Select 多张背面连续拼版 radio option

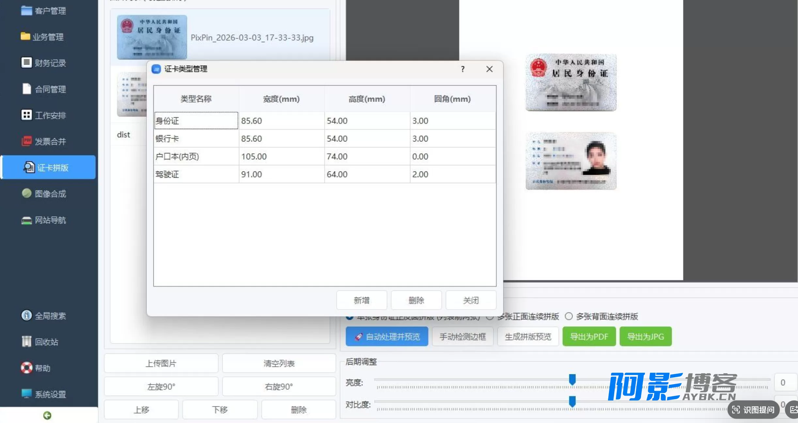point(569,316)
